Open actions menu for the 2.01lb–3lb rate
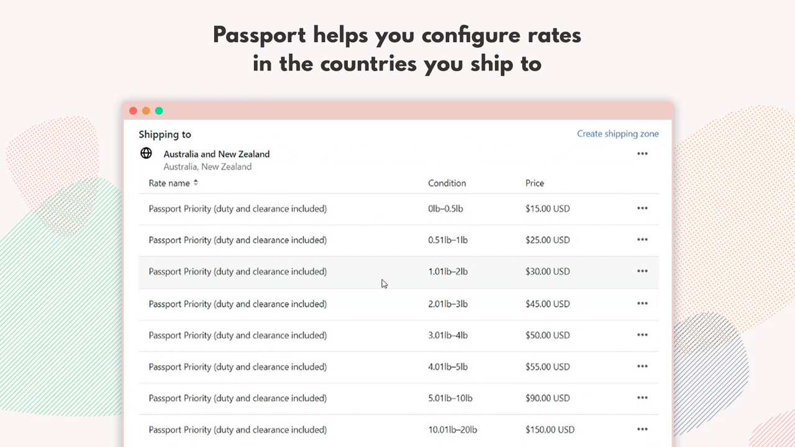Image resolution: width=795 pixels, height=447 pixels. (642, 304)
